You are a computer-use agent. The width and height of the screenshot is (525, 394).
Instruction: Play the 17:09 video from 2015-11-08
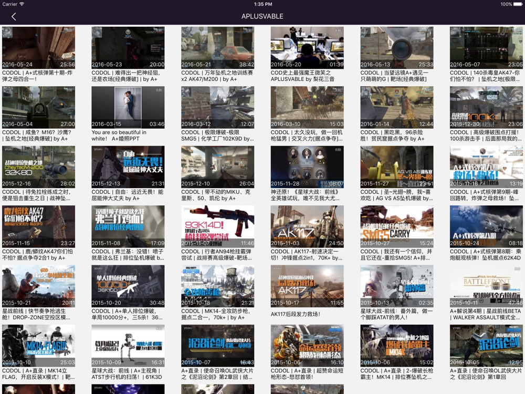point(128,226)
